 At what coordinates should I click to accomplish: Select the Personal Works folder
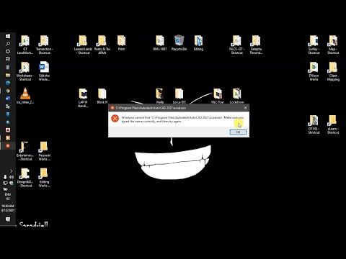pos(44,151)
